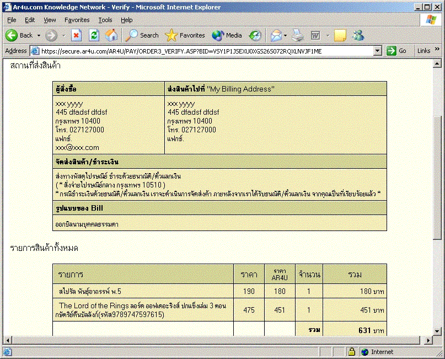Screen dimensions: 445x359
Task: Open the Tools menu
Action: [x=105, y=20]
